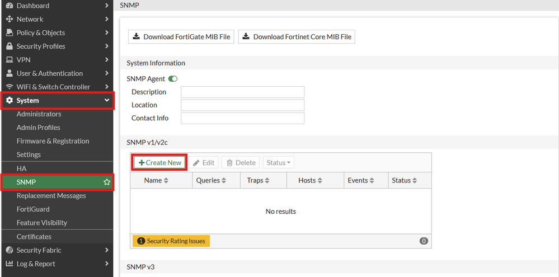The width and height of the screenshot is (559, 277).
Task: Click the Security Profiles lock icon
Action: (9, 46)
